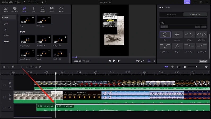Open the إعدادات (Settings) menu
Screen dimensions: 211x119
coord(30,2)
